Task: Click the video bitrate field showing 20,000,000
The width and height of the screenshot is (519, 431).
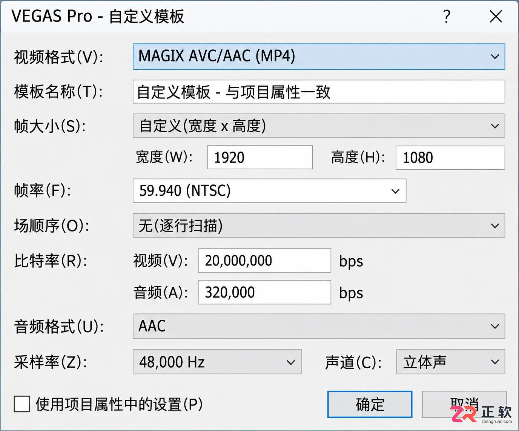Action: click(x=264, y=260)
